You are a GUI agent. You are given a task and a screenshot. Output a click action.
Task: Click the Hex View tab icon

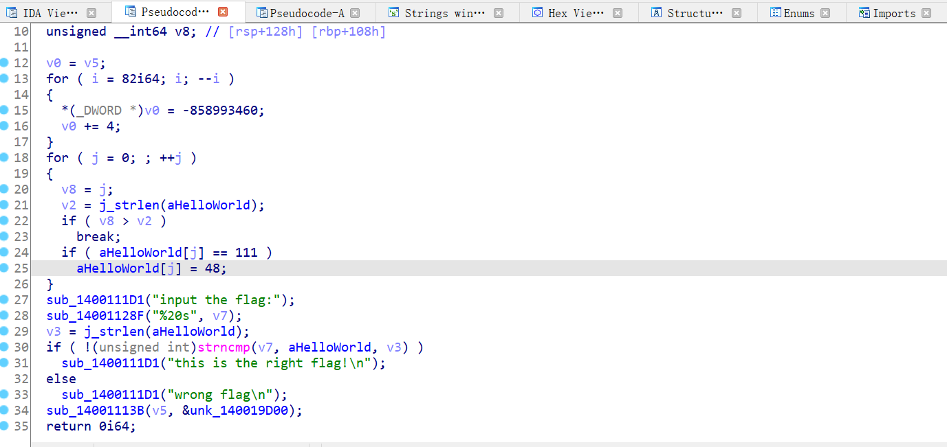tap(538, 13)
